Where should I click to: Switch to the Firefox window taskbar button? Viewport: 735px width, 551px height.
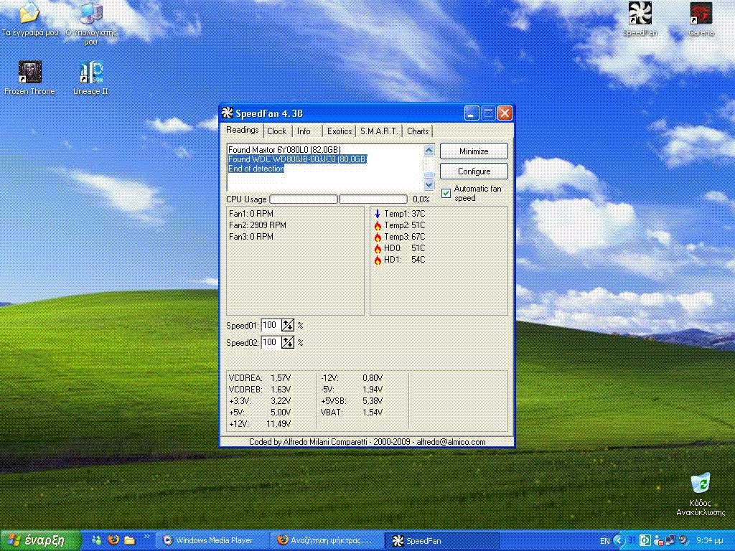327,540
